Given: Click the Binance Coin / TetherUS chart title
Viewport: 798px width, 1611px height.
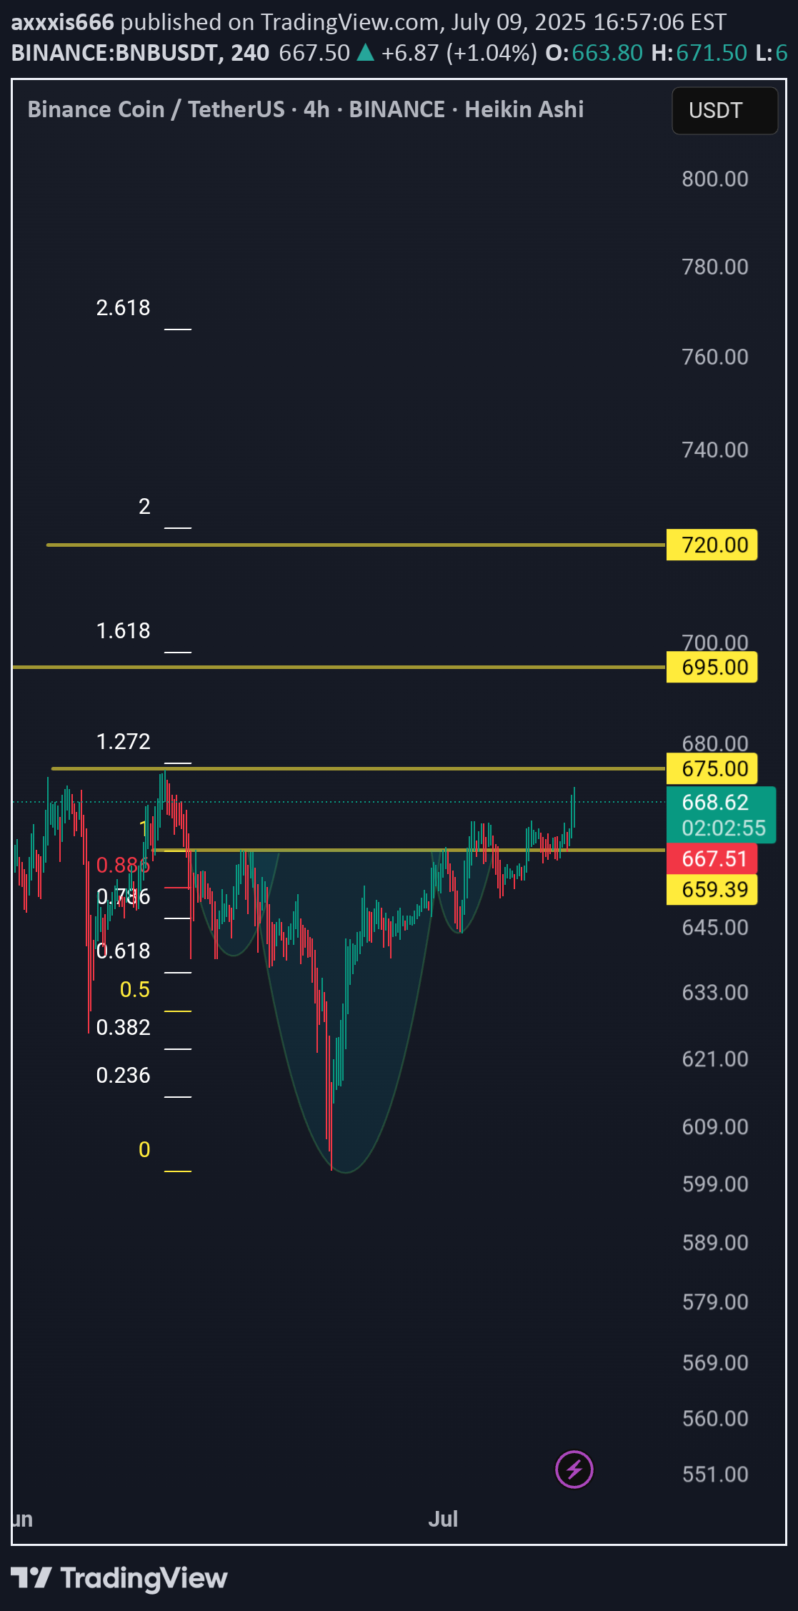Looking at the screenshot, I should click(306, 109).
